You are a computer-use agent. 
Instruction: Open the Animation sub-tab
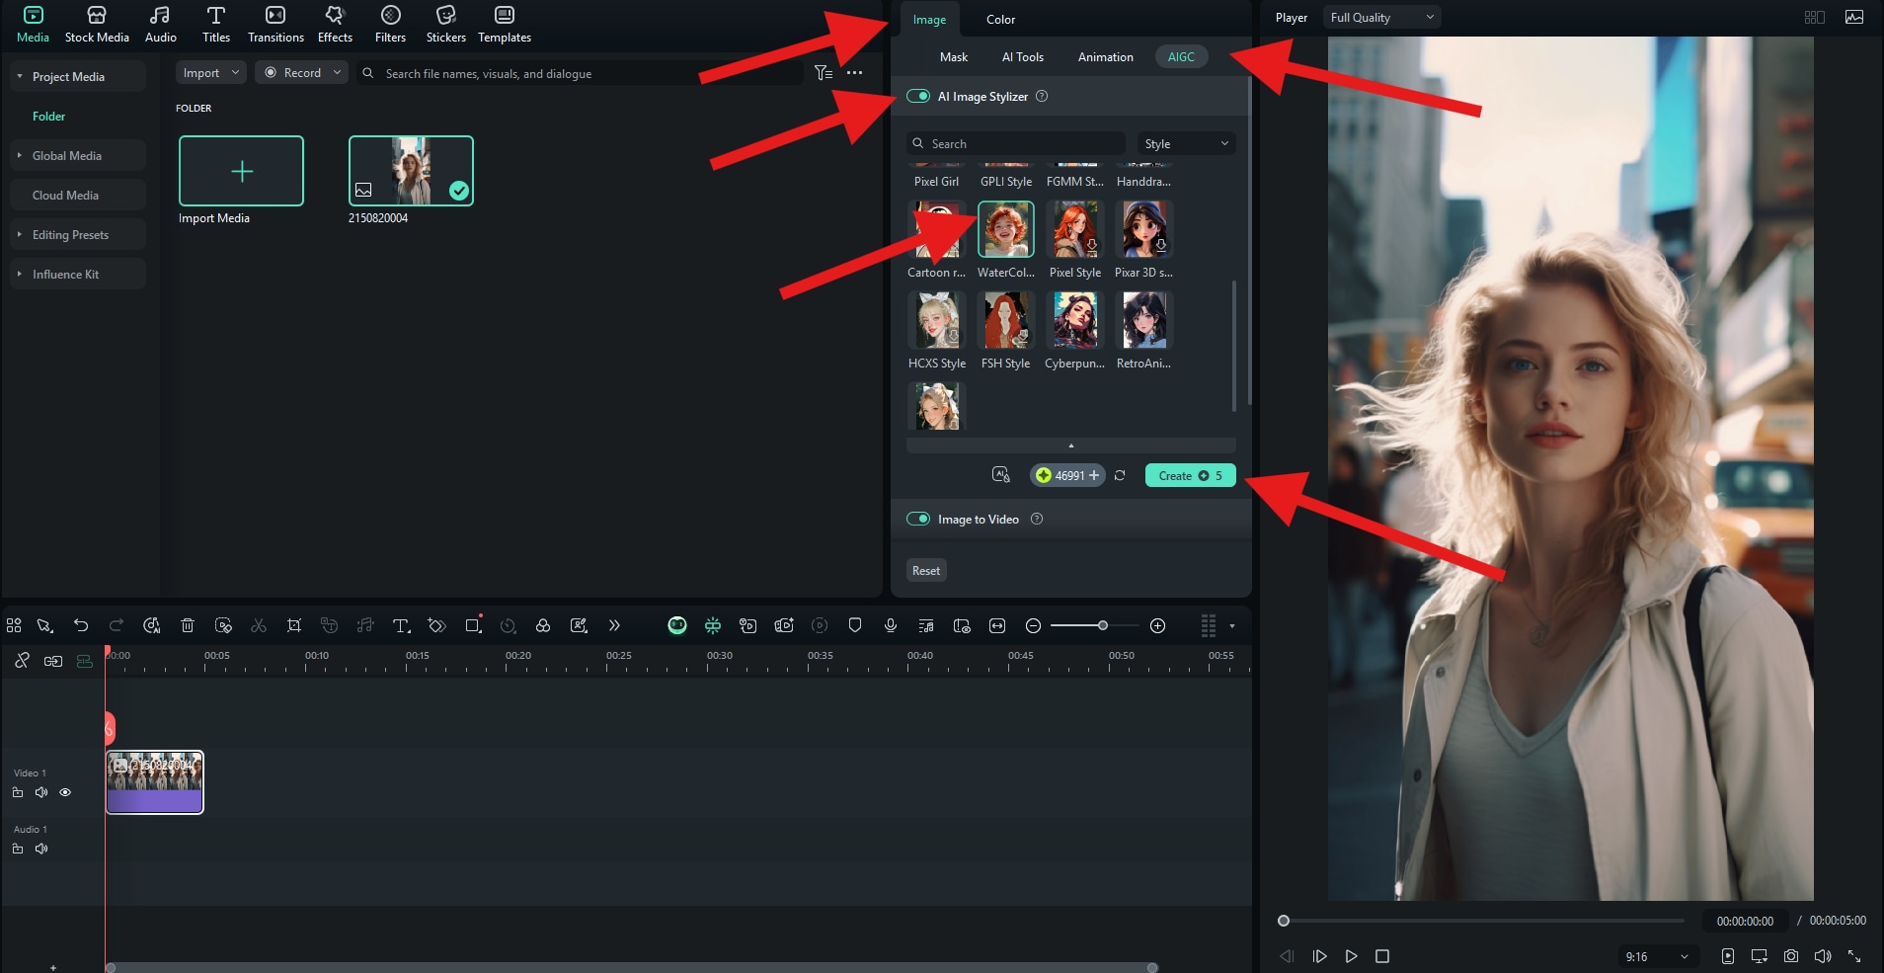point(1105,56)
